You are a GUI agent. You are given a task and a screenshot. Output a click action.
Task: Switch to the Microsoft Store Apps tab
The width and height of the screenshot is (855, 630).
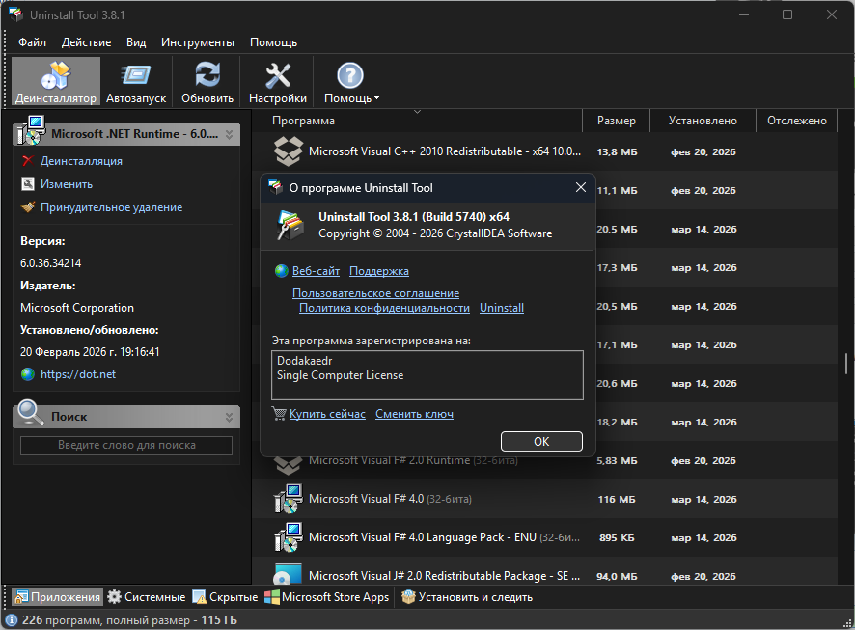327,597
